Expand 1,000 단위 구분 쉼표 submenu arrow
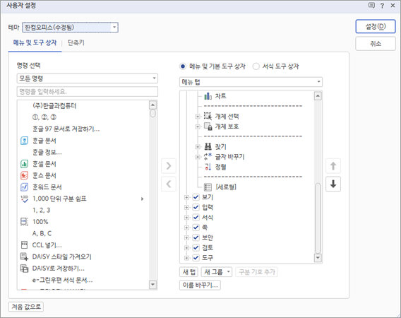This screenshot has width=401, height=318. [142, 199]
